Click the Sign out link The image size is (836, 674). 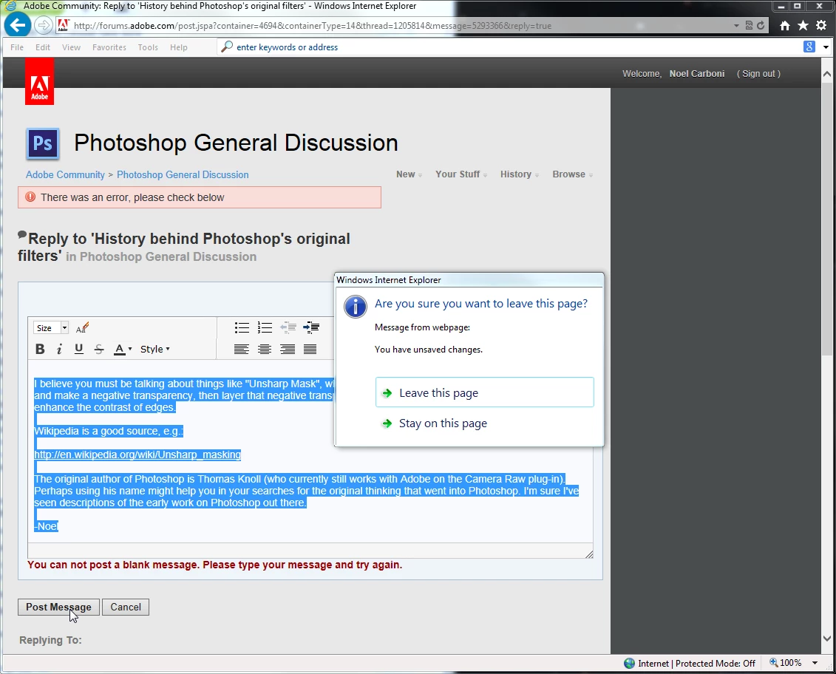coord(758,74)
